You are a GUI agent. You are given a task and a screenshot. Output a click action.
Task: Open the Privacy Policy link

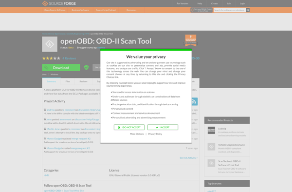click(x=155, y=134)
